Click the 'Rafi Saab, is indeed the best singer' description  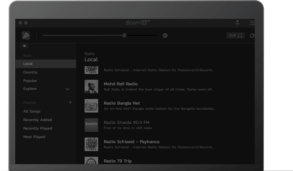pyautogui.click(x=159, y=90)
